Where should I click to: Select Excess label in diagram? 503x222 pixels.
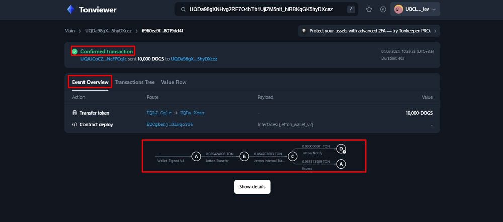pyautogui.click(x=307, y=168)
